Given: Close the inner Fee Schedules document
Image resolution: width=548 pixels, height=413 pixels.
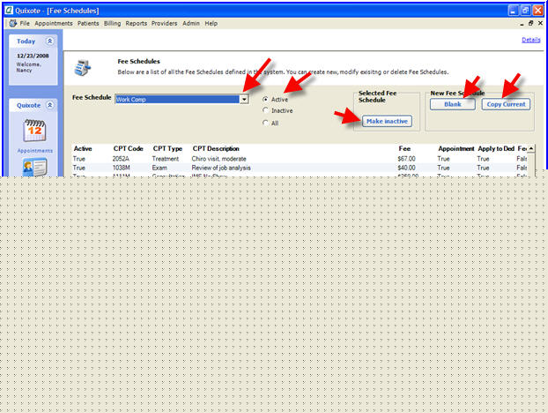Looking at the screenshot, I should pyautogui.click(x=540, y=23).
